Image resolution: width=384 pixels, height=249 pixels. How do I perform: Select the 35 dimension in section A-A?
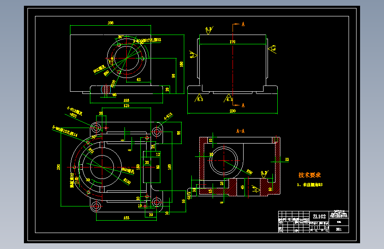pos(221,183)
